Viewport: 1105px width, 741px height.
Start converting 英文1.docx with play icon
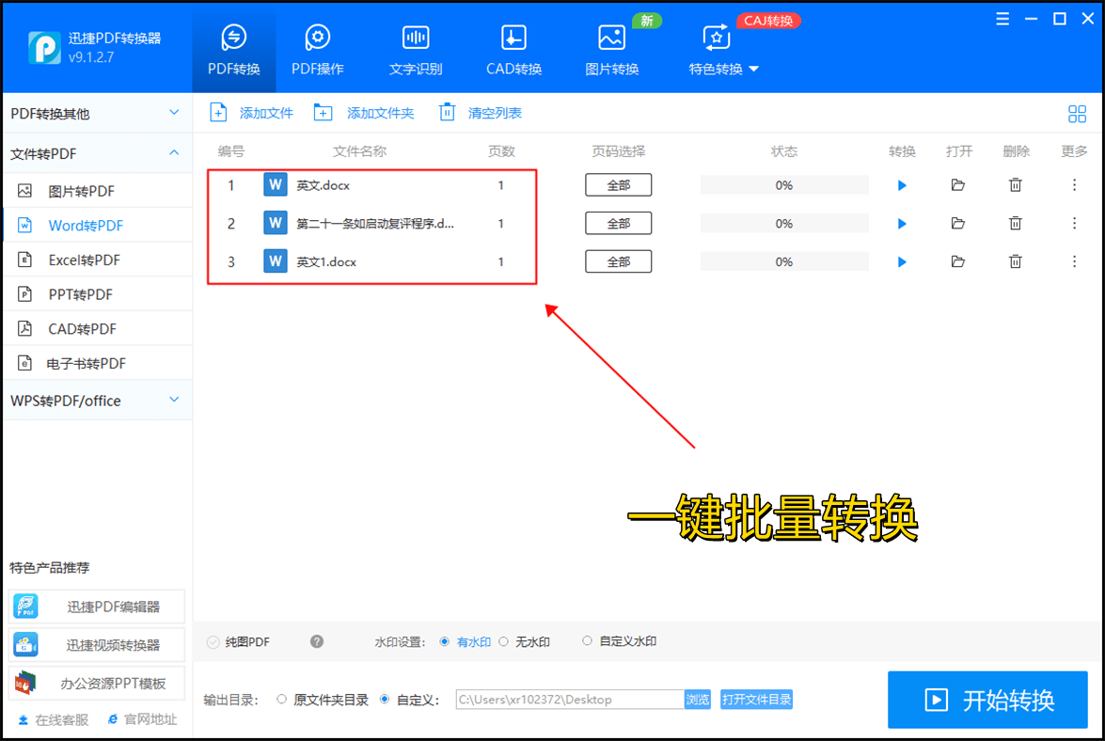[x=902, y=262]
